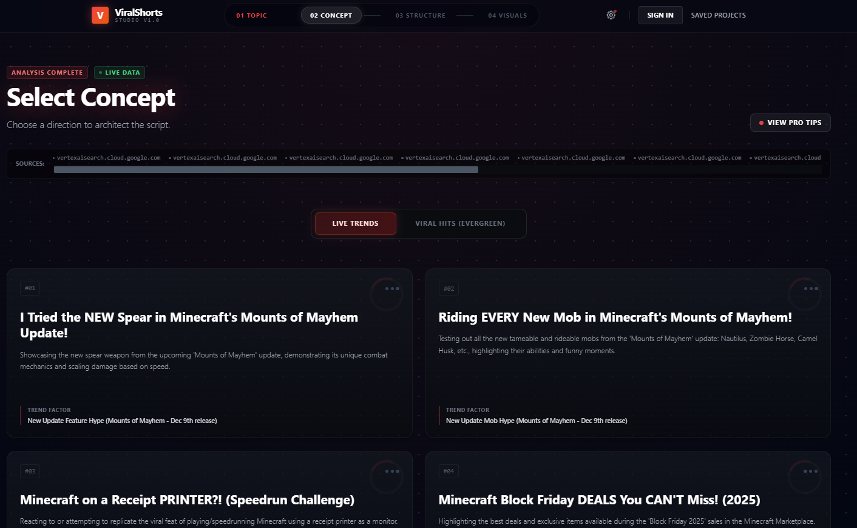Click the #02 card number badge
Image resolution: width=857 pixels, height=528 pixels.
tap(449, 288)
